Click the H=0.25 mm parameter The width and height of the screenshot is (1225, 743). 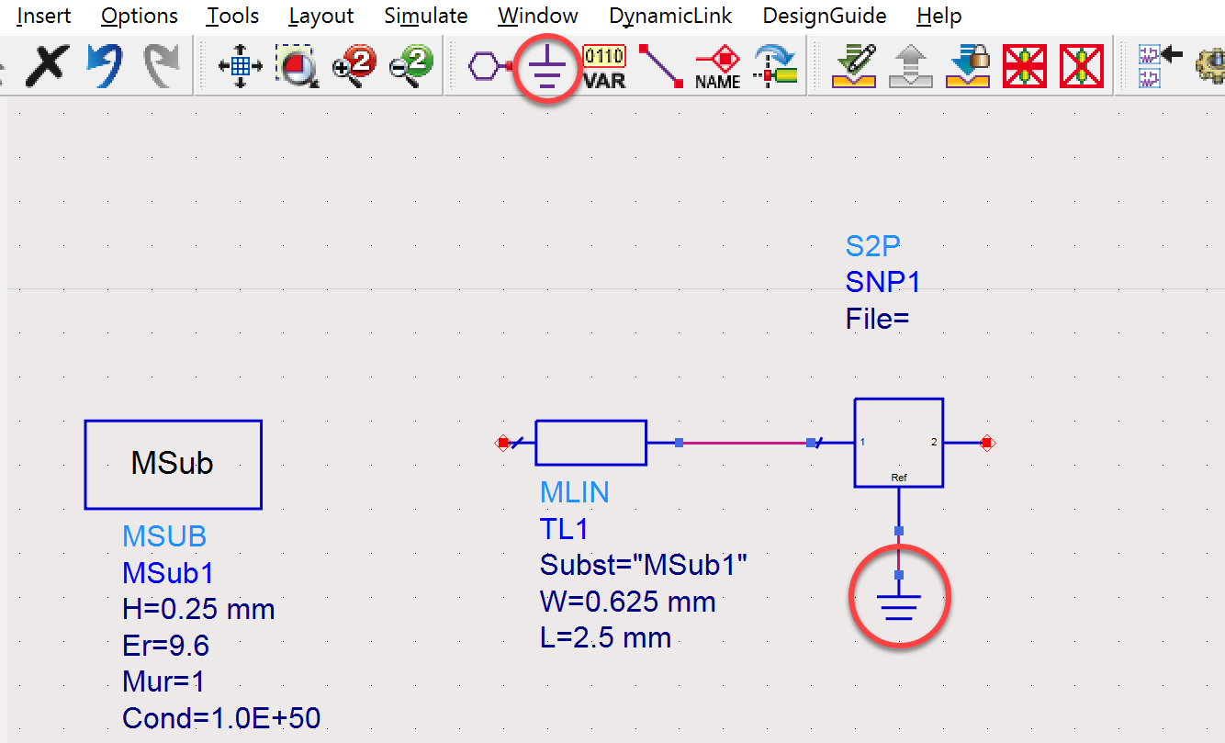pyautogui.click(x=198, y=609)
